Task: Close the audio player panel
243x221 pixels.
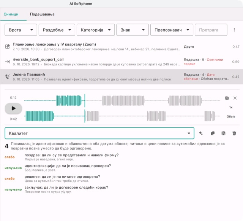Action: click(235, 98)
